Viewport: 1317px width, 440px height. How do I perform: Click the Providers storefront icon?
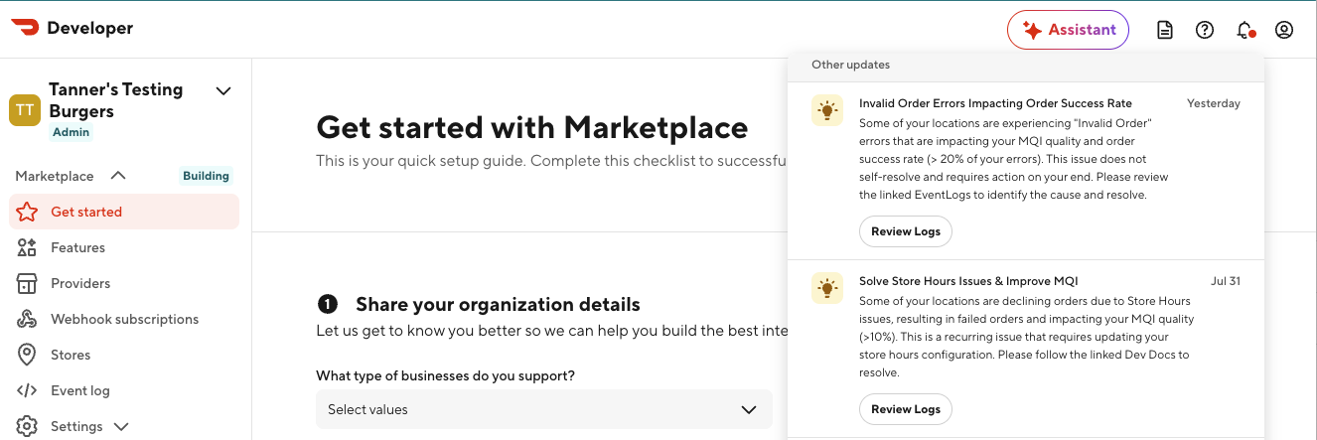tap(27, 283)
